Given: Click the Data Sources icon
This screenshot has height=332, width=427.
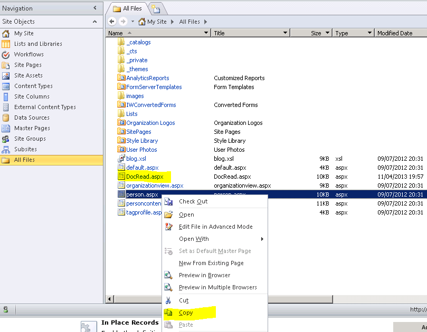Looking at the screenshot, I should click(x=6, y=118).
